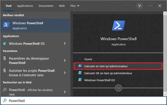Close the search panel with X
The height and width of the screenshot is (105, 167).
click(x=160, y=6)
